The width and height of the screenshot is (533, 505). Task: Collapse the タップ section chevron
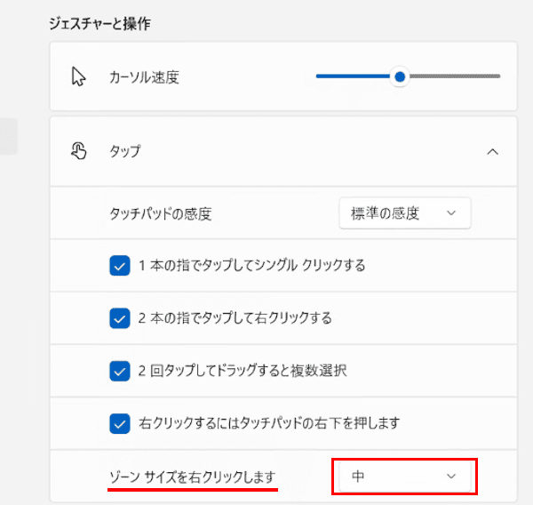tap(492, 152)
